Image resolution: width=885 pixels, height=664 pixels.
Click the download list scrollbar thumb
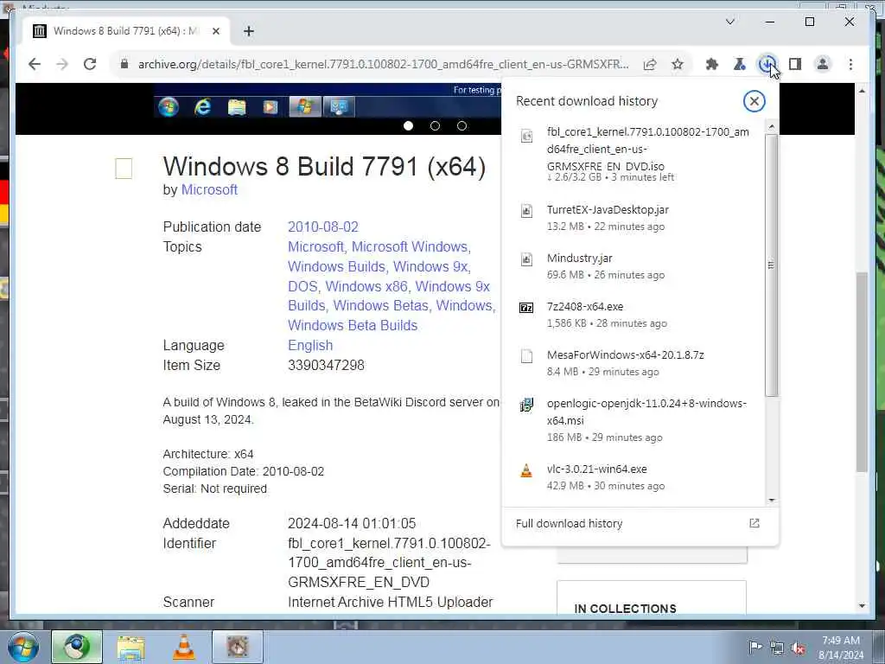click(x=771, y=265)
